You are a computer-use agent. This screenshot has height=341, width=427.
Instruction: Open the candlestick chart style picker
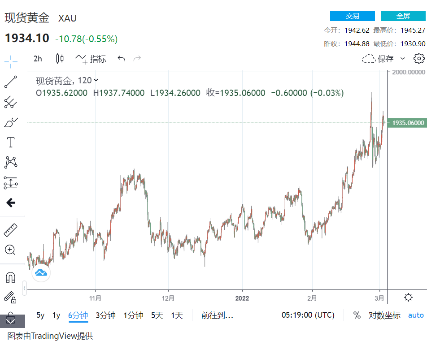(x=60, y=58)
